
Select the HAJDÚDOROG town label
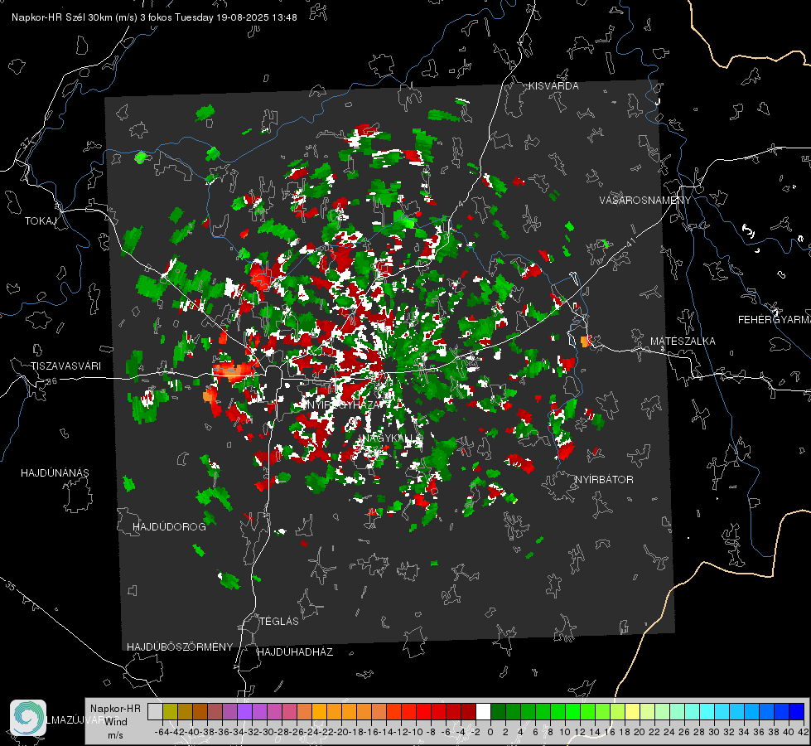(x=169, y=527)
